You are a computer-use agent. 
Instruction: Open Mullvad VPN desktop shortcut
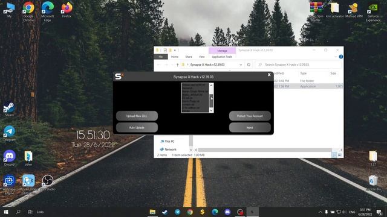pyautogui.click(x=354, y=10)
